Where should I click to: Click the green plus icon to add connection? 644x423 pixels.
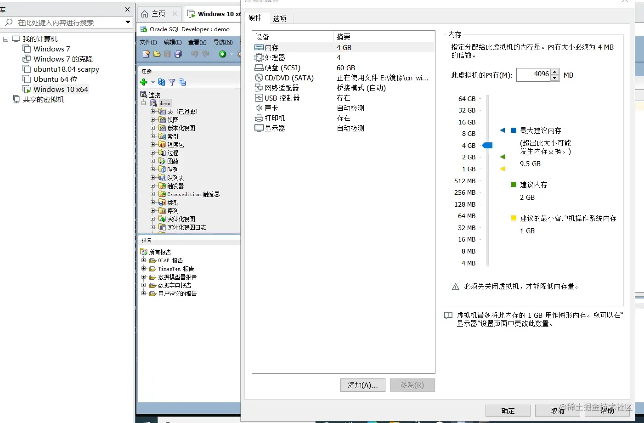(x=144, y=82)
